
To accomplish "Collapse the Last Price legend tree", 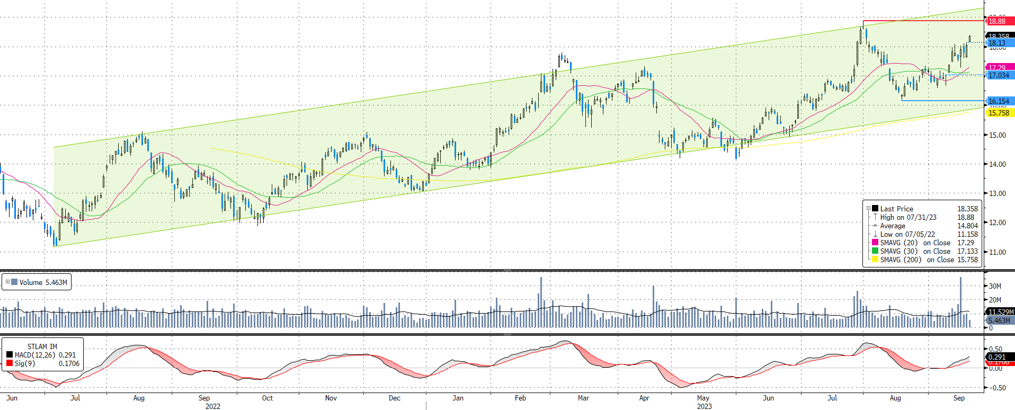I will coord(868,208).
